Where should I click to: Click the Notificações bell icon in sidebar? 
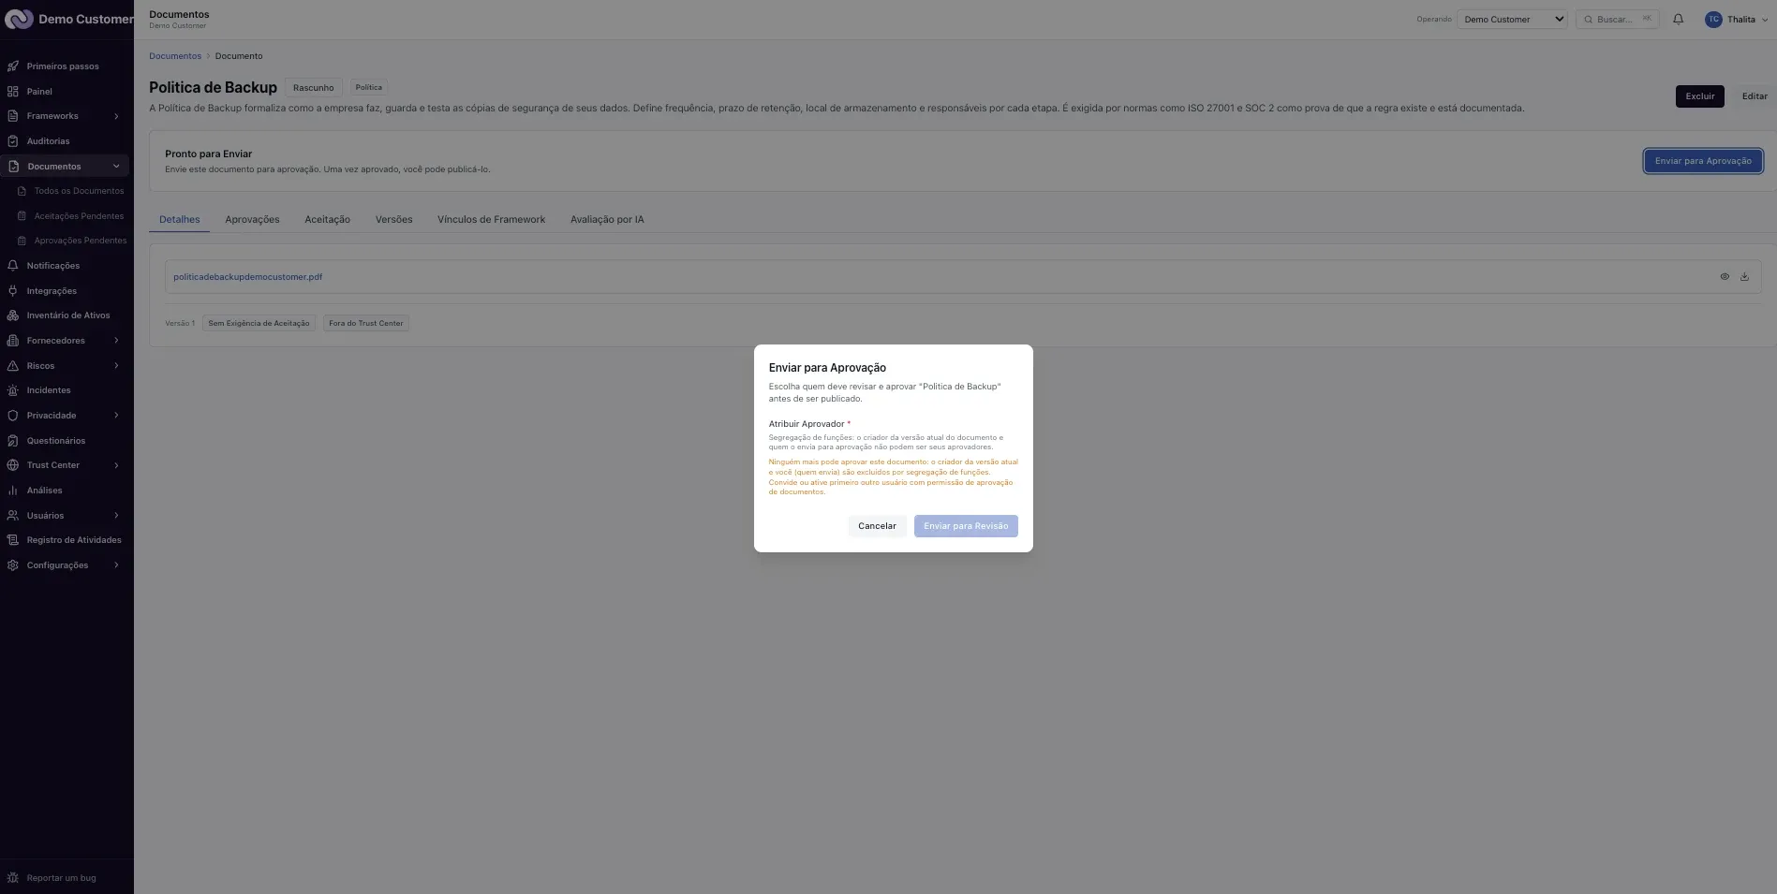(13, 266)
